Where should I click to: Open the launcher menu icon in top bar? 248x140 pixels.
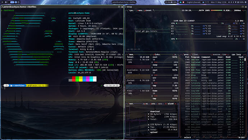(x=2, y=2)
